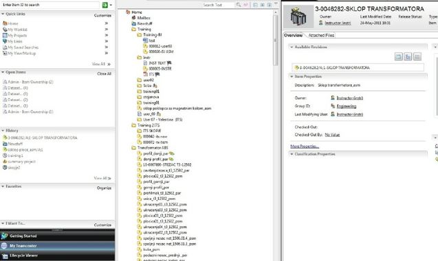Click the transformer thumbnail image in header
Screen dimensions: 438x261
[x=298, y=16]
